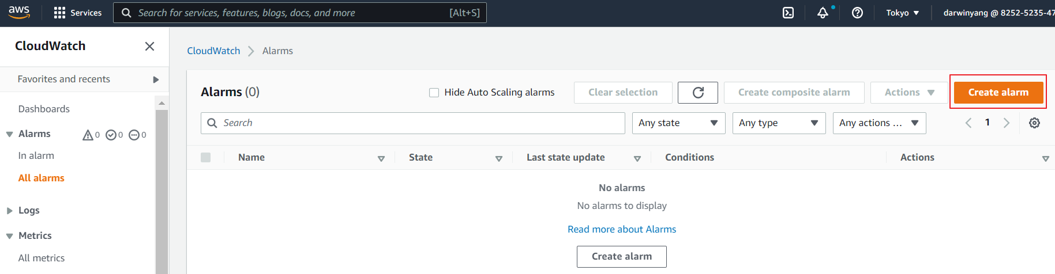Follow the Read more about Alarms link

click(621, 229)
